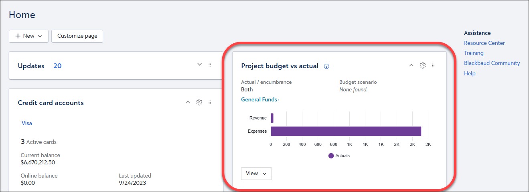Open the 20 updates count link

pyautogui.click(x=57, y=66)
